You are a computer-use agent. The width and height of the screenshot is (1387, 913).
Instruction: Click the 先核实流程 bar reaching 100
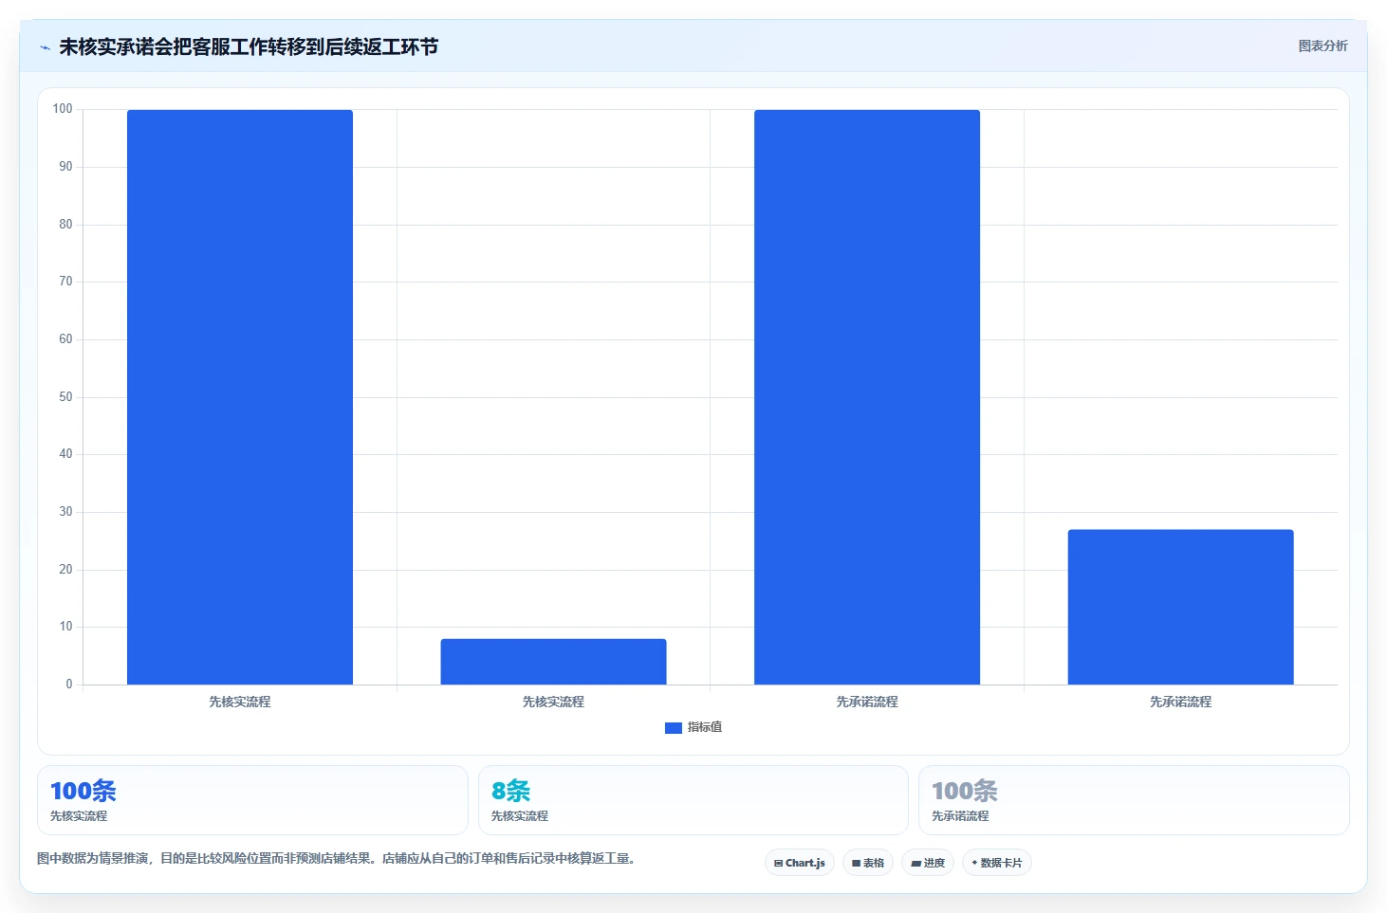(240, 397)
